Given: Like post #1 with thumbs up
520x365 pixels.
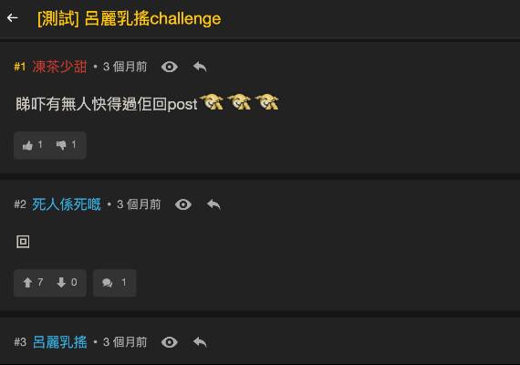Looking at the screenshot, I should tap(32, 145).
